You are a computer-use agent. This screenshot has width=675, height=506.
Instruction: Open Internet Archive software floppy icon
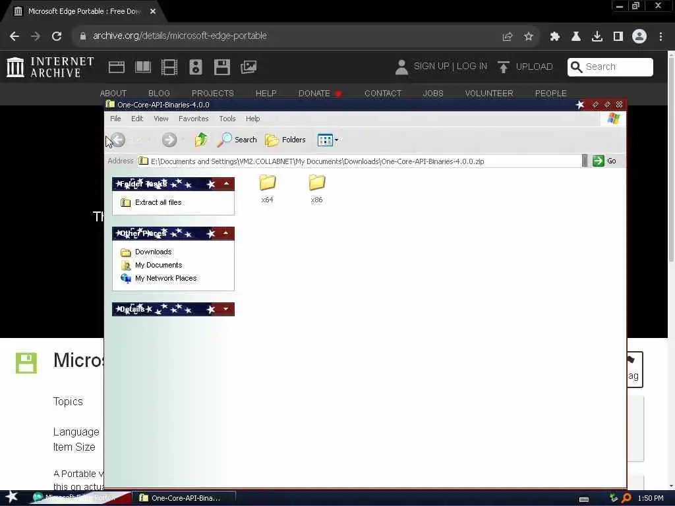click(x=222, y=67)
